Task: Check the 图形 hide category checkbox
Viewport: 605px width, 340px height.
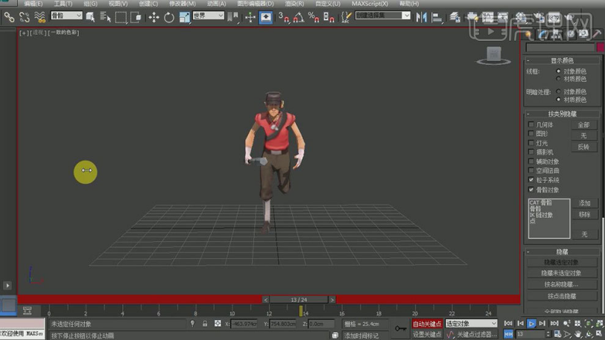Action: pyautogui.click(x=531, y=134)
